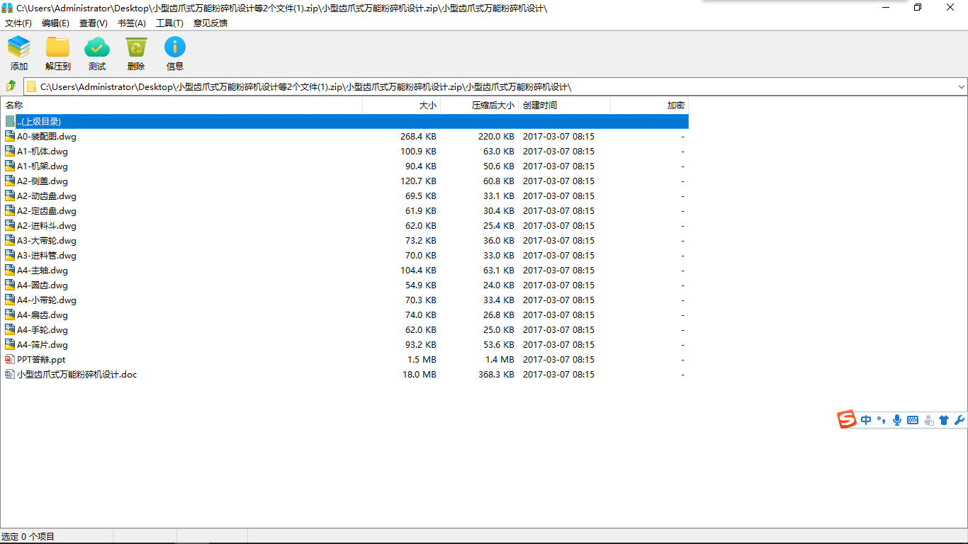Click the 1.4 MB compressed size value
Screen dimensions: 968x544
[500, 360]
